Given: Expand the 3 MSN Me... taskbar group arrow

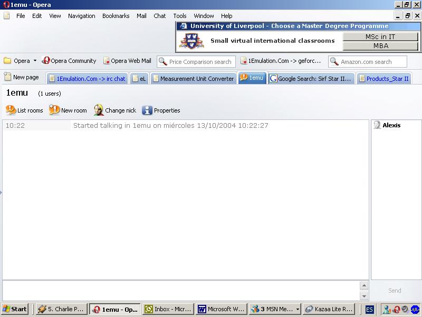Looking at the screenshot, I should [298, 309].
